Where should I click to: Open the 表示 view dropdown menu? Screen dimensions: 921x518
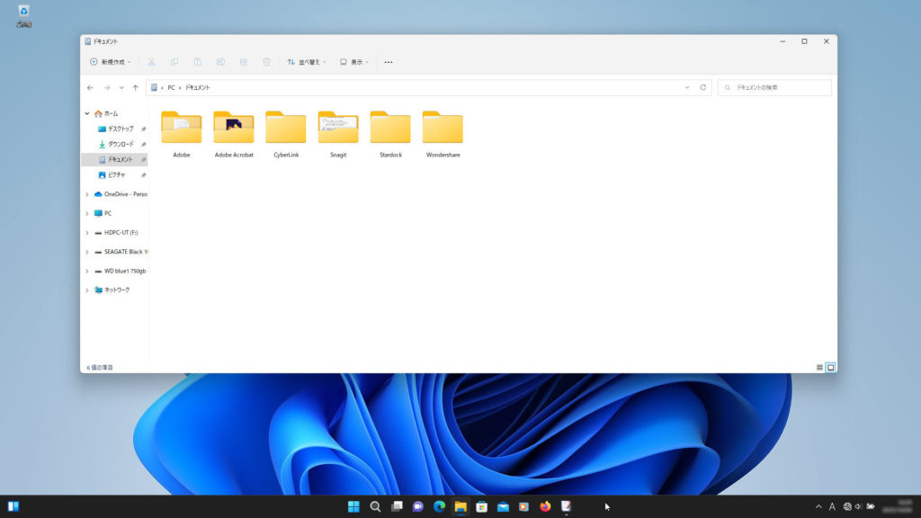(354, 62)
